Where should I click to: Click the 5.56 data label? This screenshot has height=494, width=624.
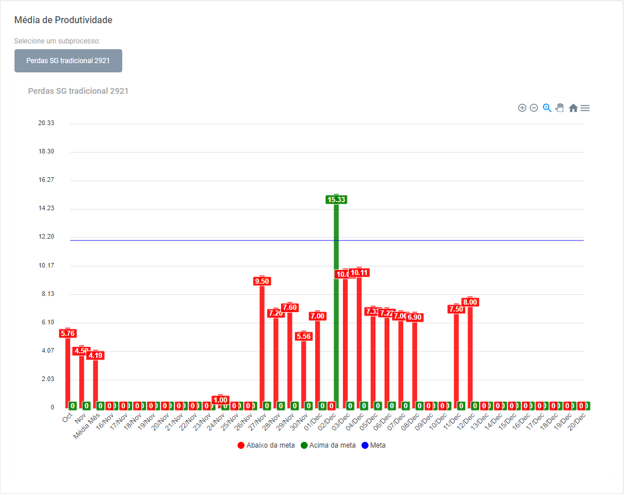pyautogui.click(x=304, y=336)
